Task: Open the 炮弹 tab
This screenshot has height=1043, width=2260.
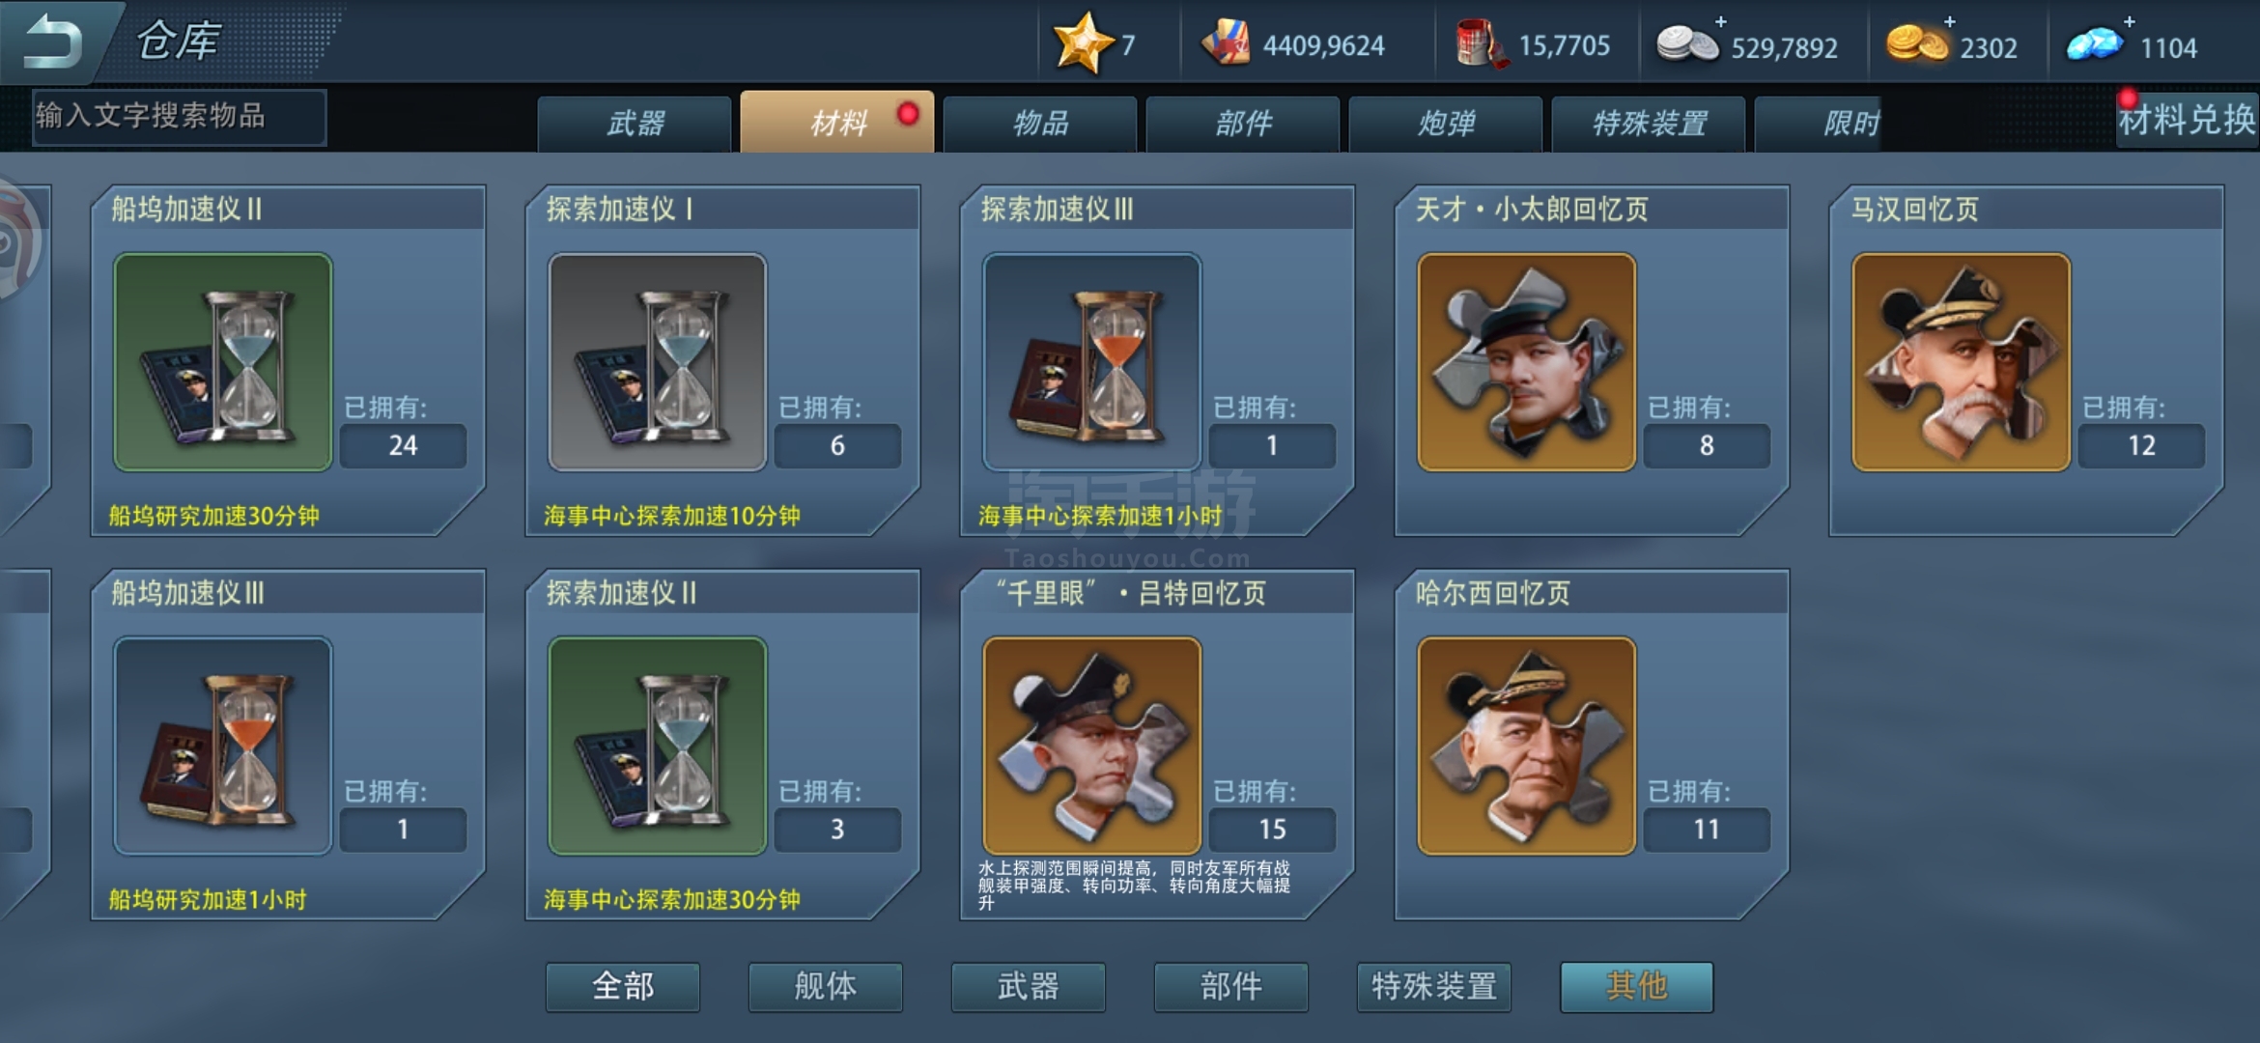Action: click(x=1446, y=123)
